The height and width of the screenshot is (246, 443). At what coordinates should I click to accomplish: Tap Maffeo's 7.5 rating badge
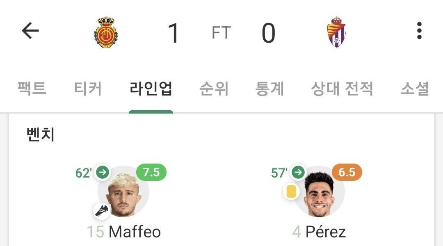coord(151,172)
